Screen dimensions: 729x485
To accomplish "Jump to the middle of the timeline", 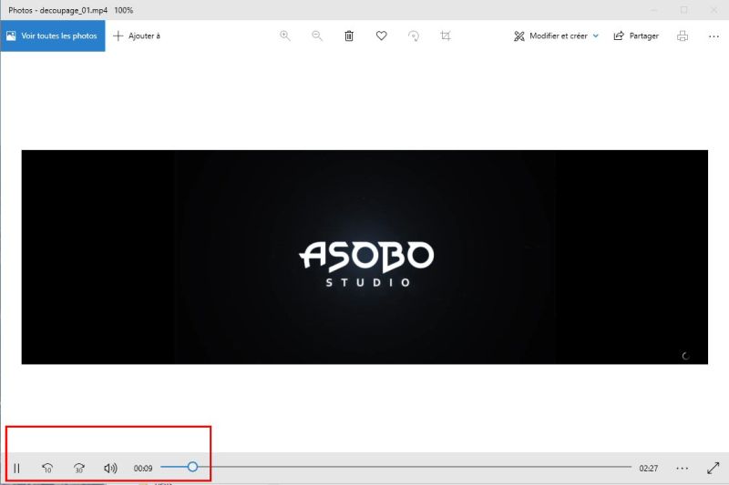I will click(396, 467).
